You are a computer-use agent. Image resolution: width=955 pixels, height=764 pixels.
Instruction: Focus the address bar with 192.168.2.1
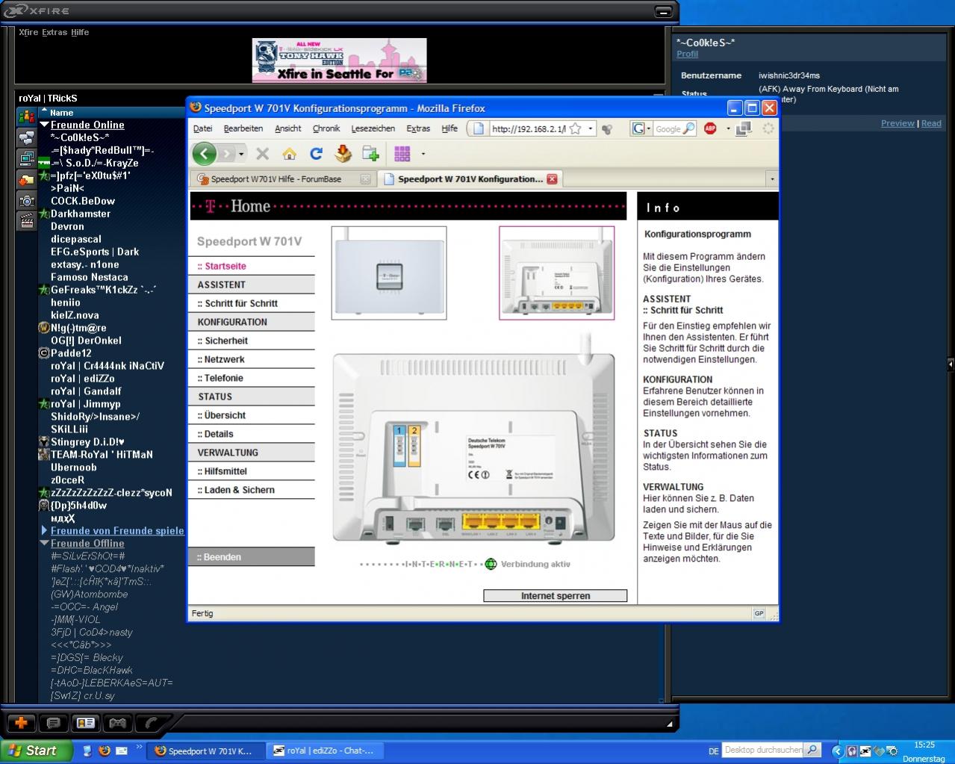tap(528, 128)
